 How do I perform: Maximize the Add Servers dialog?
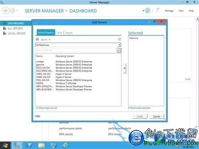click(154, 21)
